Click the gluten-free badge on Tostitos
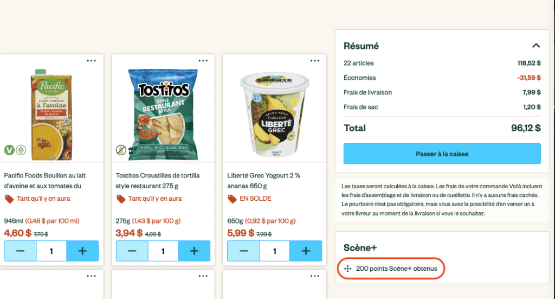Image resolution: width=555 pixels, height=299 pixels. [x=121, y=150]
